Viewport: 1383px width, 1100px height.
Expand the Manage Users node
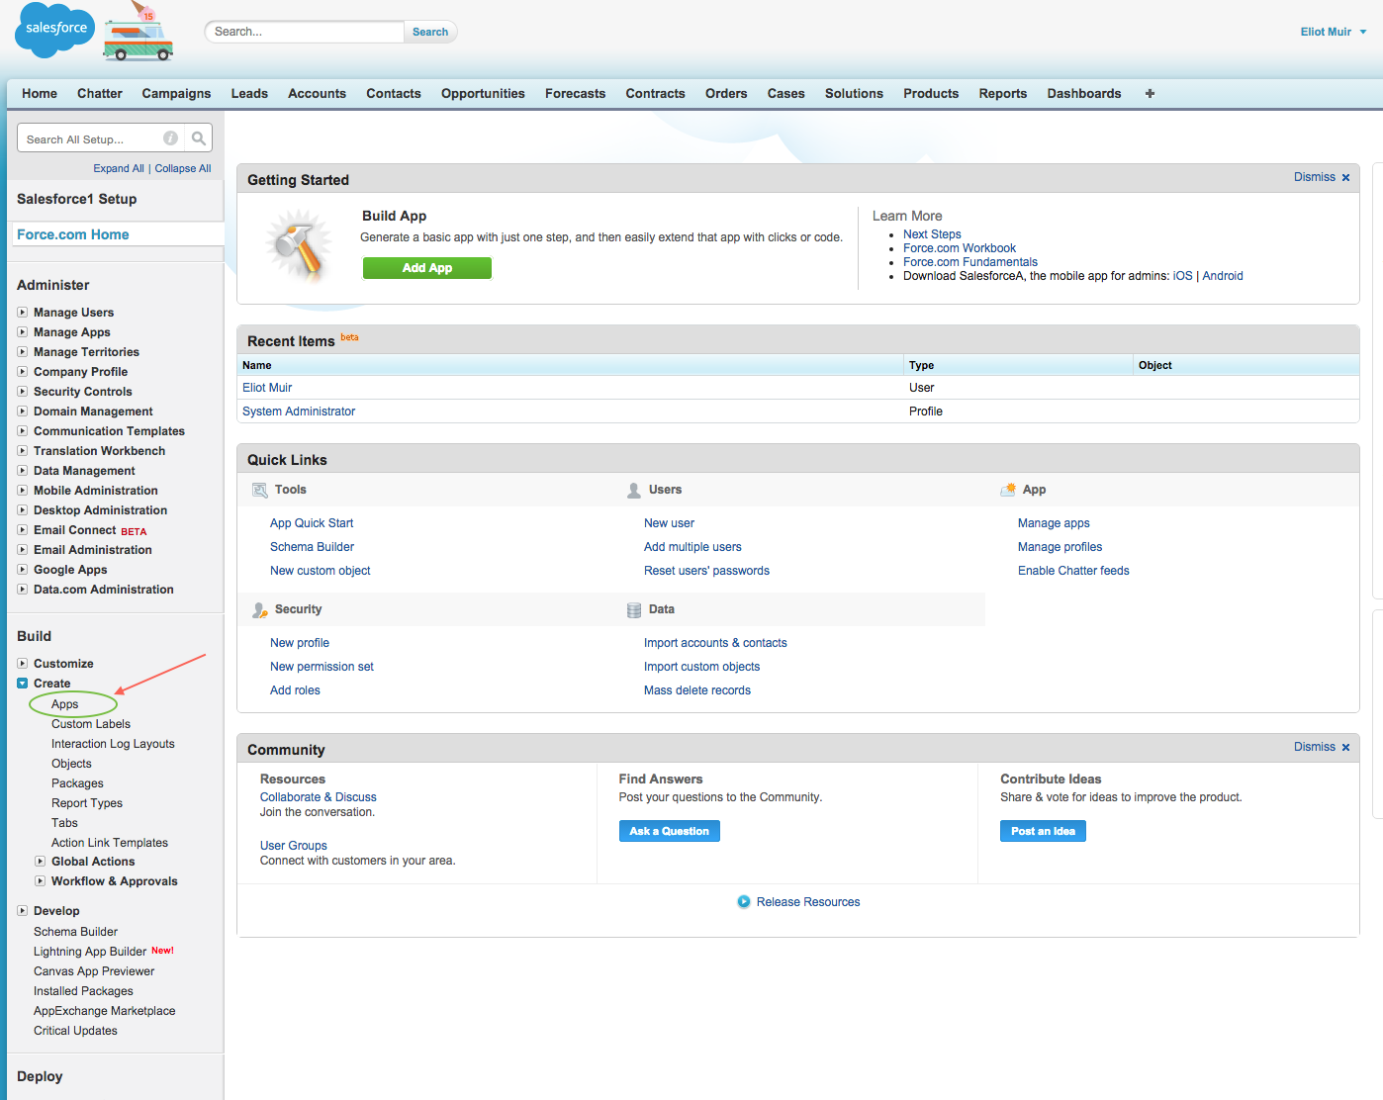click(22, 313)
